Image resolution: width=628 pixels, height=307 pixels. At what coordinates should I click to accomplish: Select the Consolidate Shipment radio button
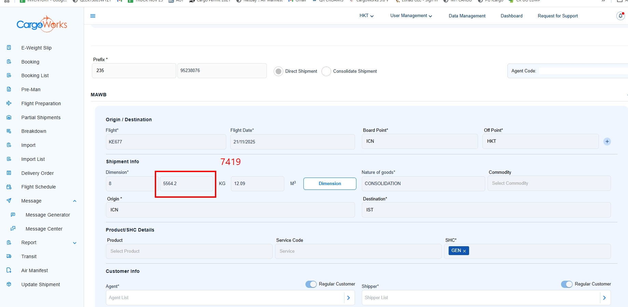tap(326, 71)
